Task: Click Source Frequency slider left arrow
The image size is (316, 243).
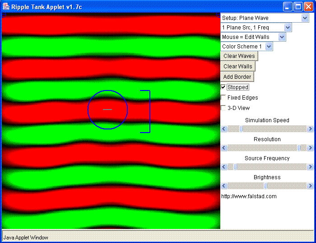Action: (x=224, y=167)
